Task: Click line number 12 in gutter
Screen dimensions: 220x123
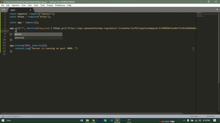Action: [x=4, y=45]
